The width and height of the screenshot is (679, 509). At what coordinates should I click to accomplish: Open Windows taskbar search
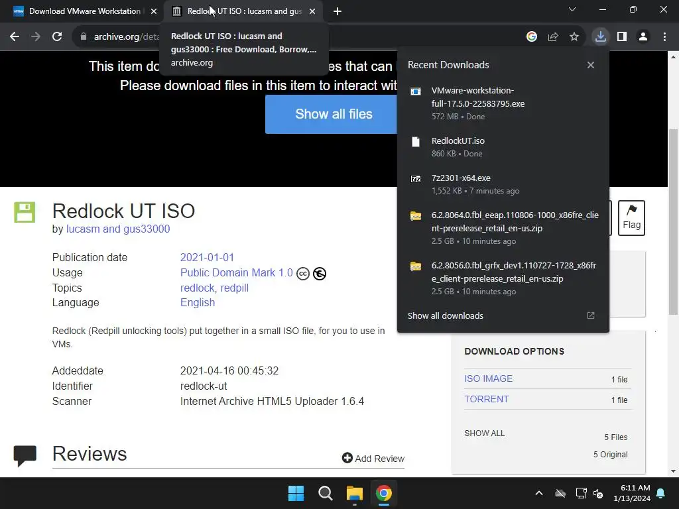pos(325,493)
